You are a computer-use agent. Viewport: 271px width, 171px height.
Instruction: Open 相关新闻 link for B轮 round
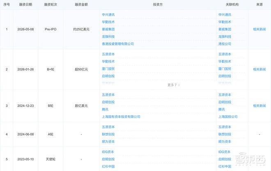[x=259, y=106]
